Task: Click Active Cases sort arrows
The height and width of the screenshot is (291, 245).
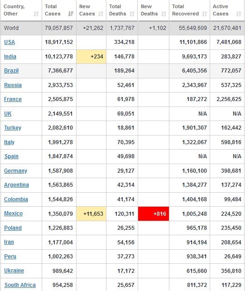Action: (239, 14)
